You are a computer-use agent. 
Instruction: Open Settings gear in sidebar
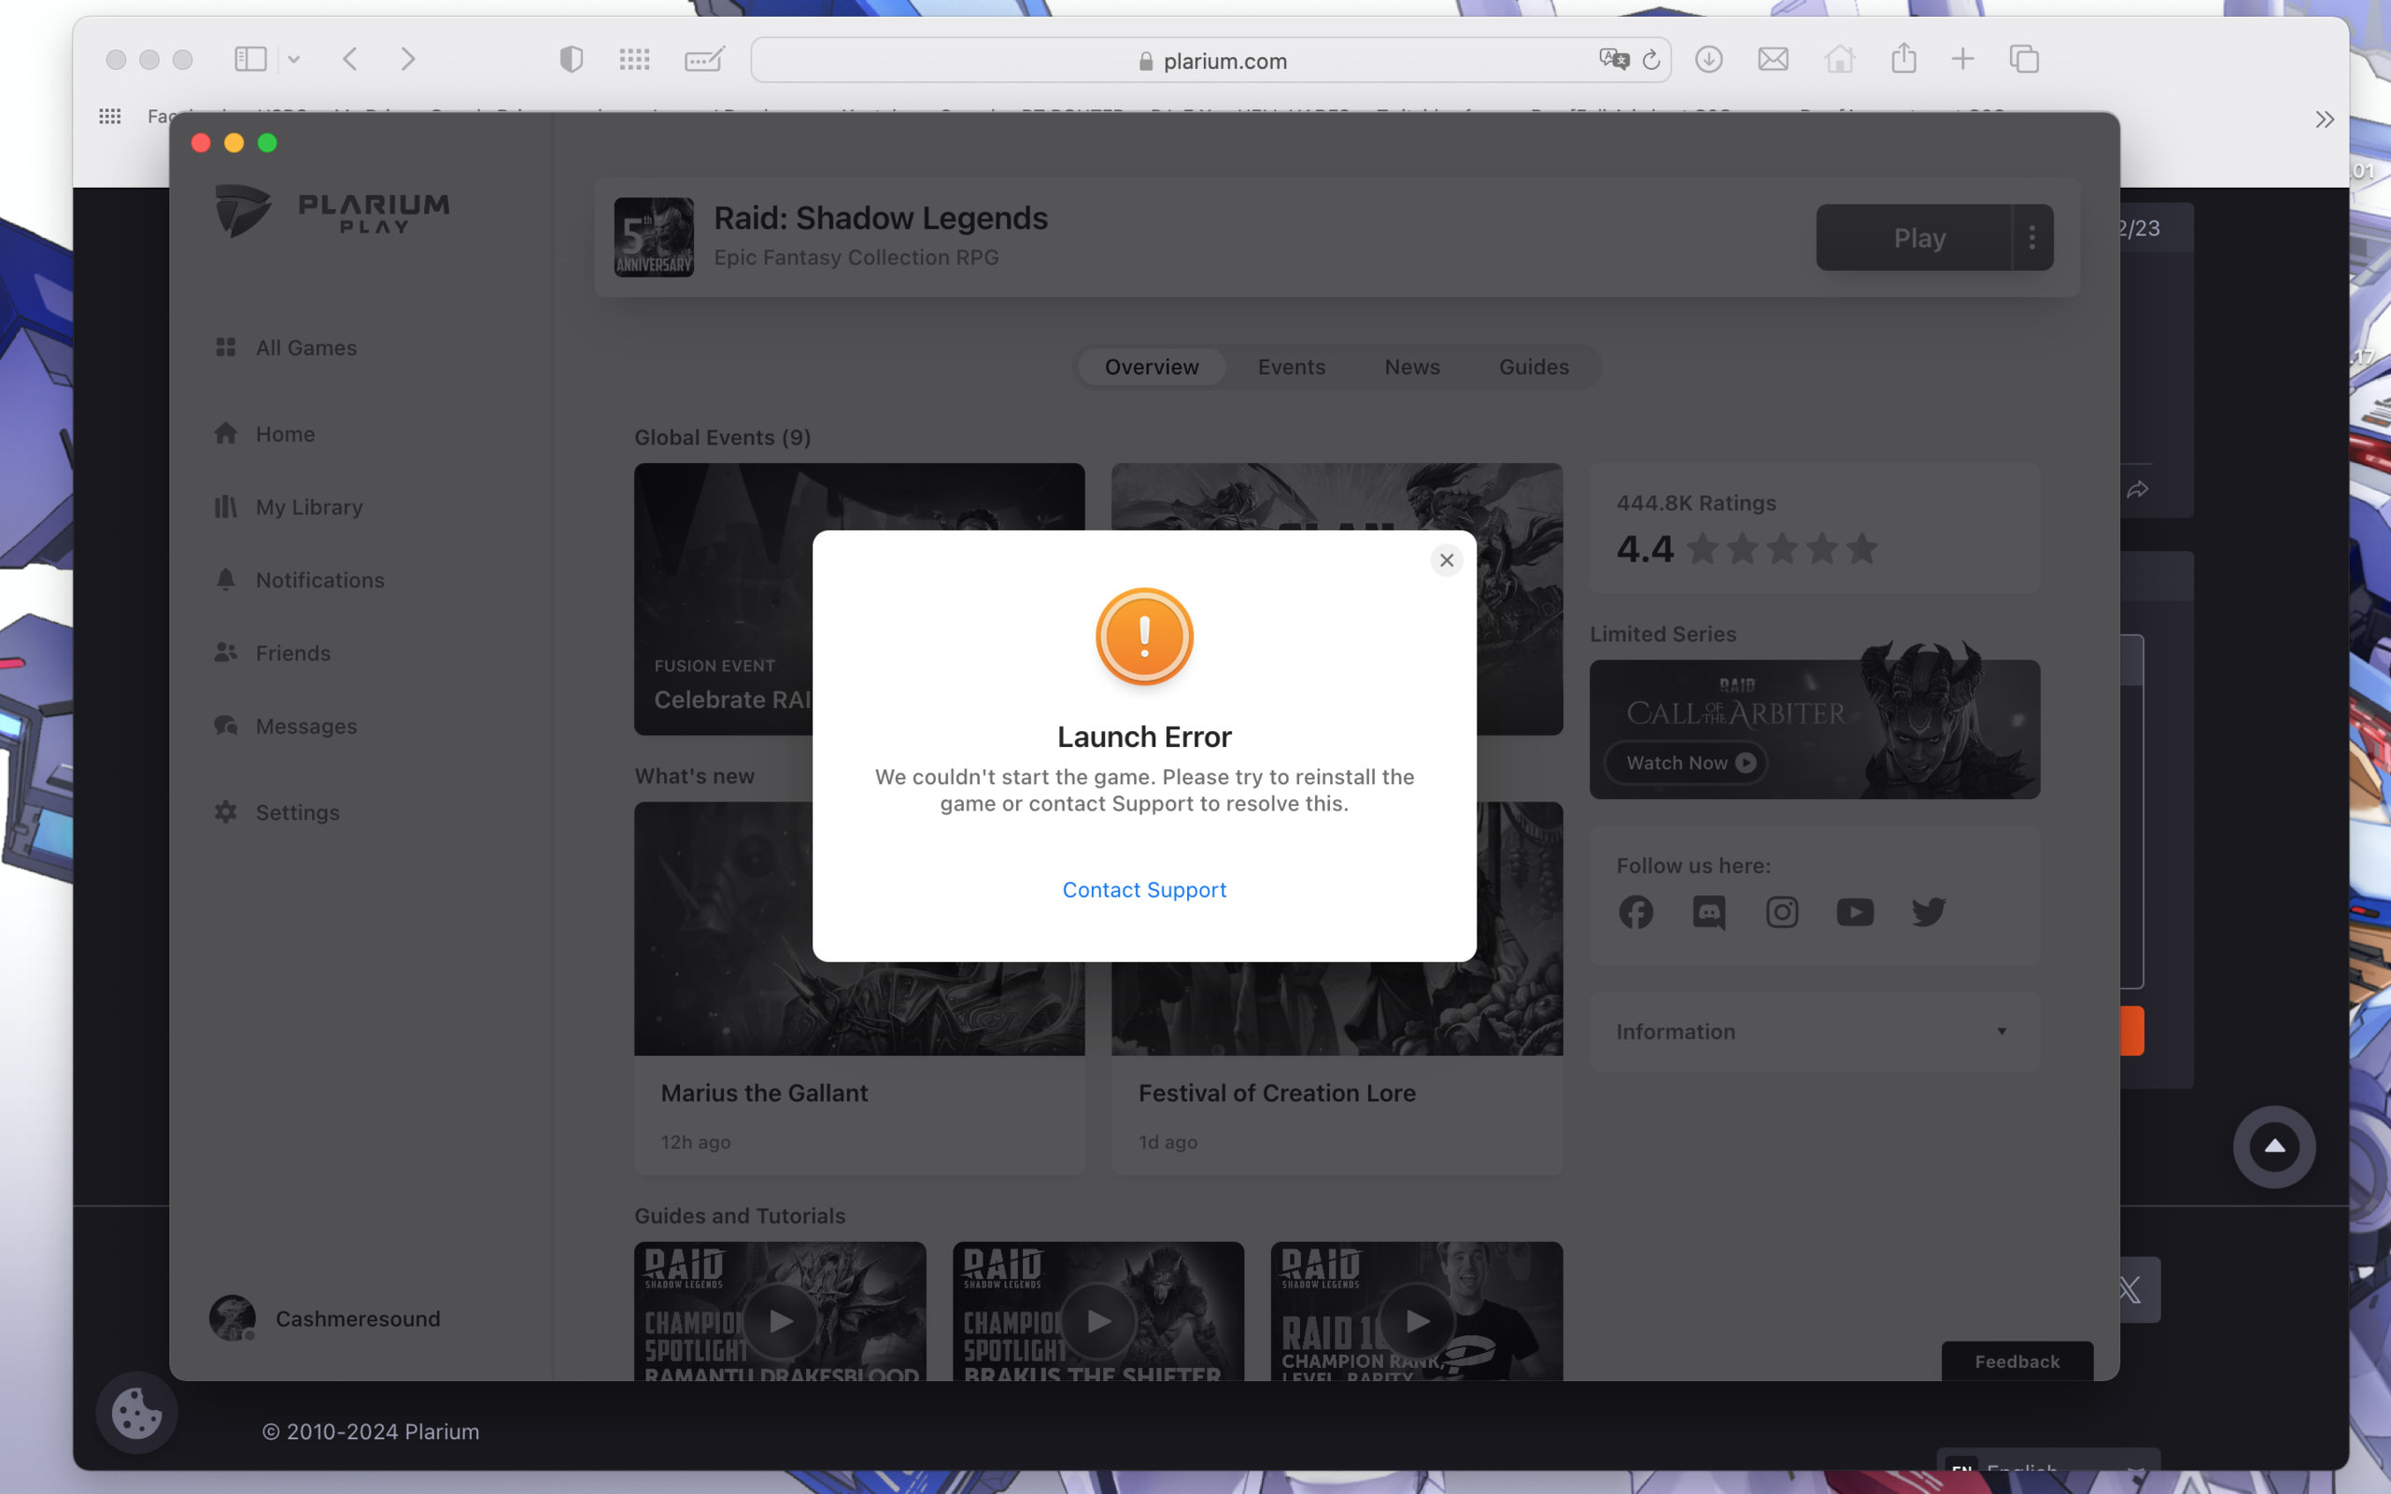coord(277,812)
